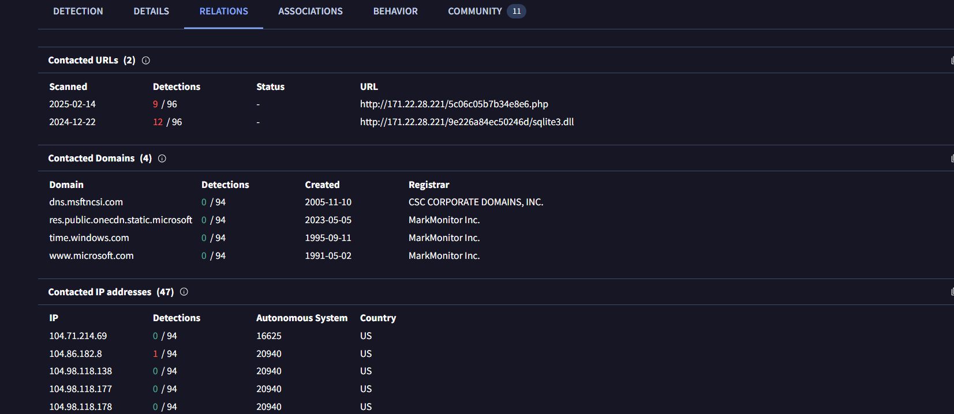Open domain time.windows.com
This screenshot has width=954, height=414.
[x=89, y=238]
